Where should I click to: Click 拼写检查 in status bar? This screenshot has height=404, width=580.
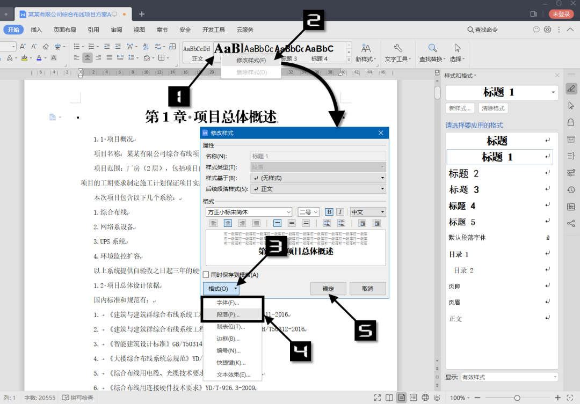tap(78, 398)
